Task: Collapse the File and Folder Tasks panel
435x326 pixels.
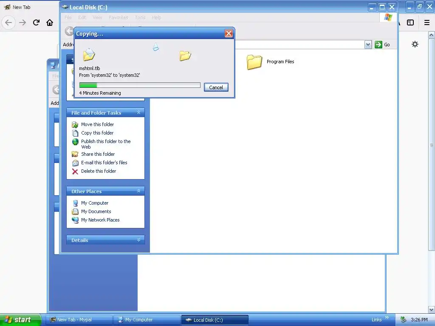Action: click(138, 112)
